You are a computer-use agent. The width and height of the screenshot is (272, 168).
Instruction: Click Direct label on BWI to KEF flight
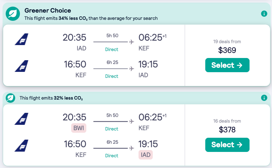(112, 129)
